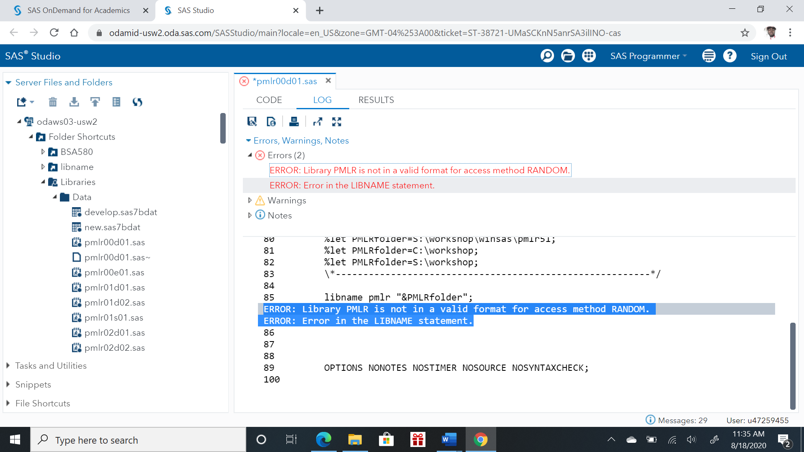The height and width of the screenshot is (452, 804).
Task: Click the log vertical scrollbar
Action: click(792, 365)
